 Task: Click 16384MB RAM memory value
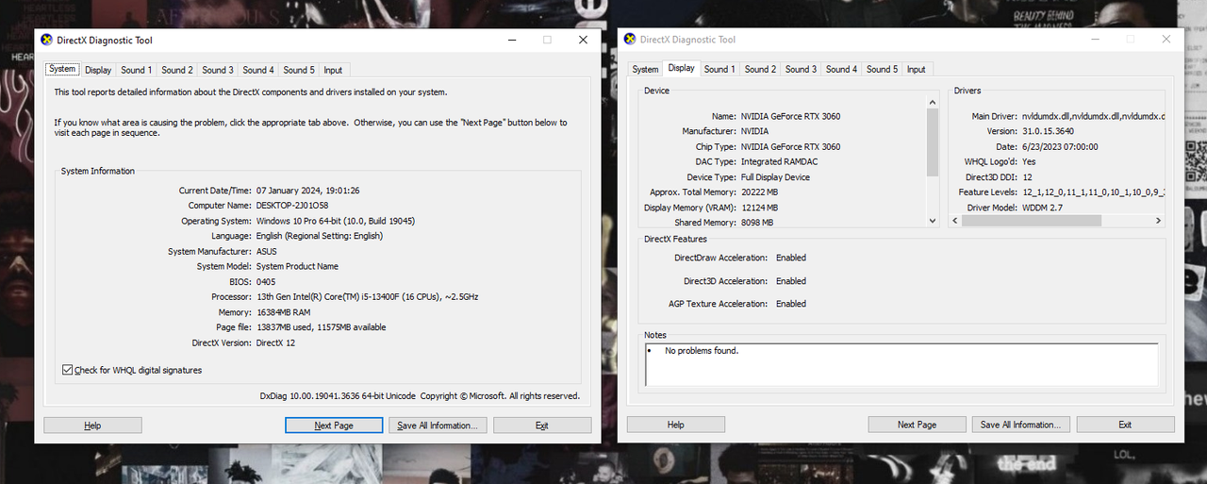283,312
